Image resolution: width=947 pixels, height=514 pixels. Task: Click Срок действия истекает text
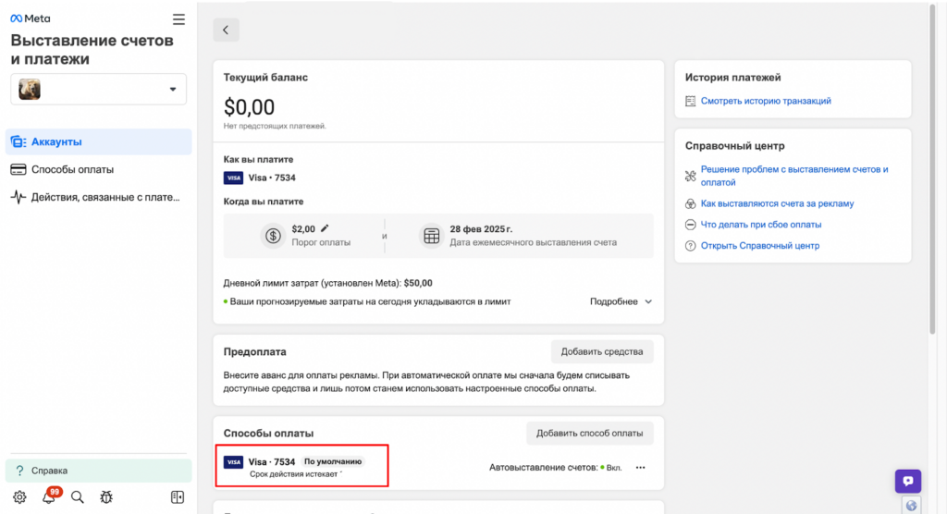point(296,474)
